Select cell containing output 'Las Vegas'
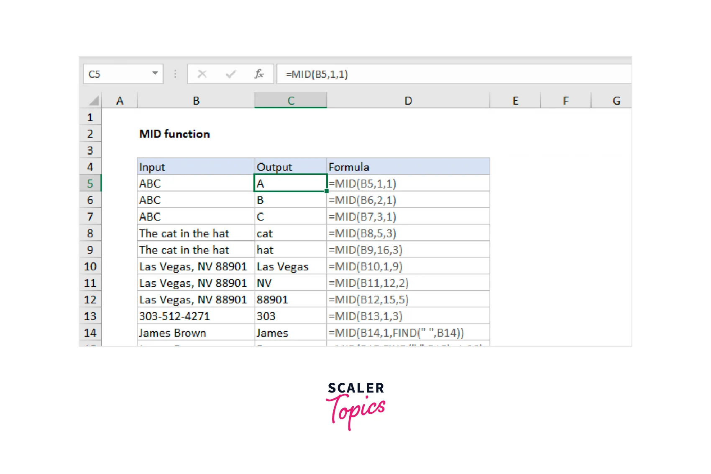 point(290,267)
